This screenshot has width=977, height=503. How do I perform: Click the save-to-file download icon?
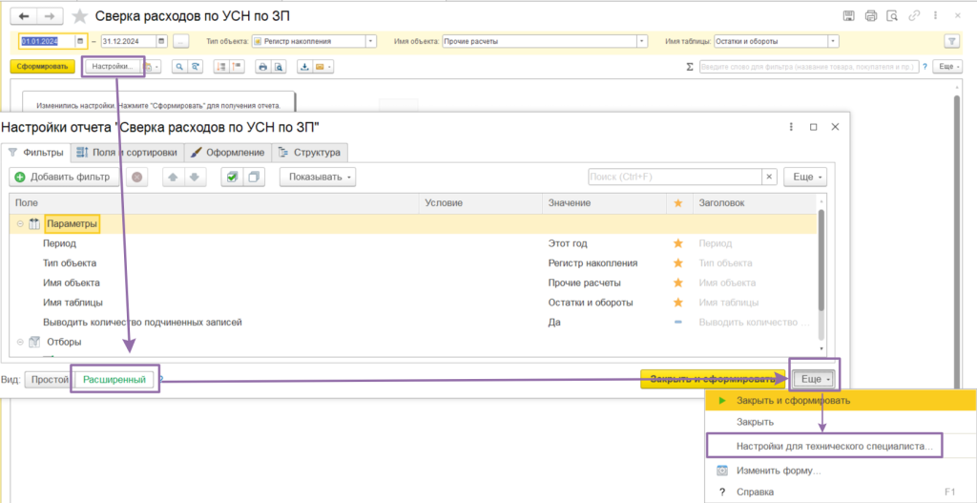click(x=305, y=67)
